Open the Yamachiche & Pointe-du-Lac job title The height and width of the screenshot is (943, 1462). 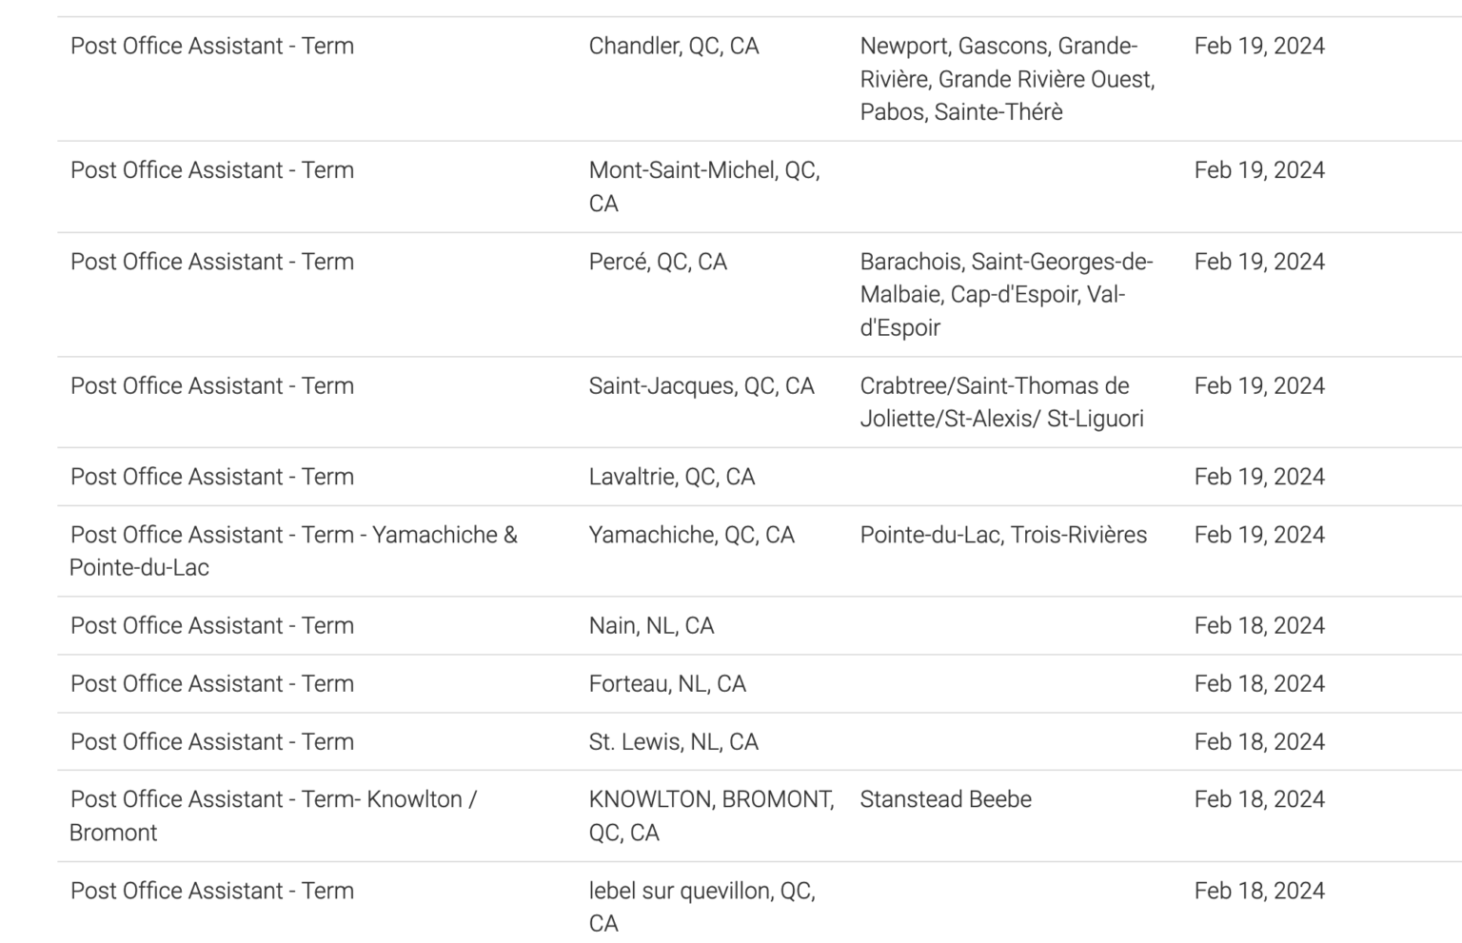click(x=293, y=551)
